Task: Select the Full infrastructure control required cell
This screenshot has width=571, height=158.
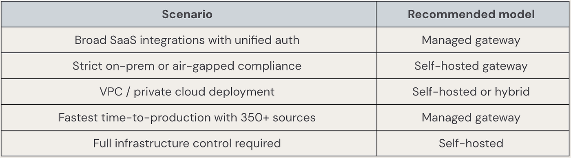Action: click(x=187, y=143)
